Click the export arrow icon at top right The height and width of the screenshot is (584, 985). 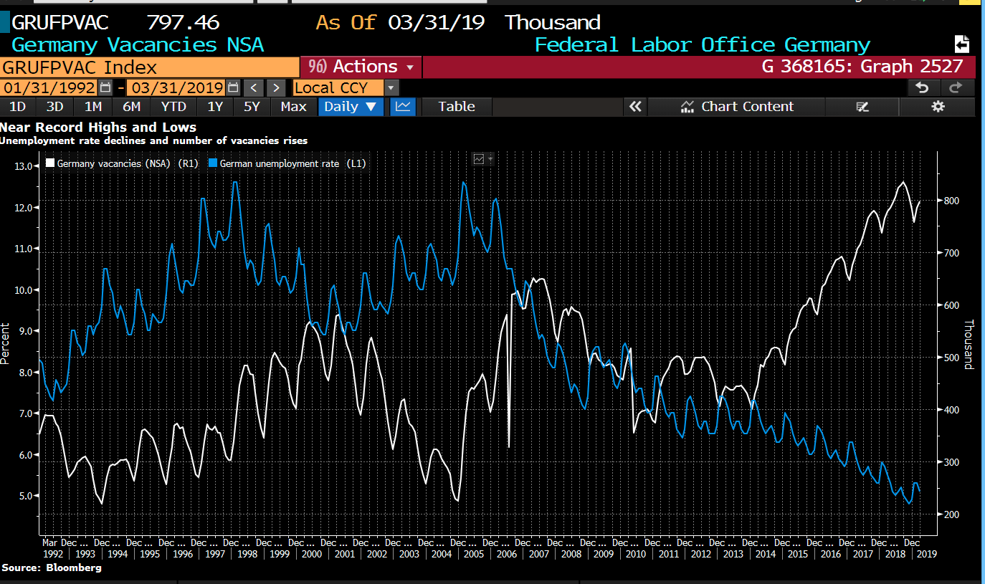coord(962,44)
